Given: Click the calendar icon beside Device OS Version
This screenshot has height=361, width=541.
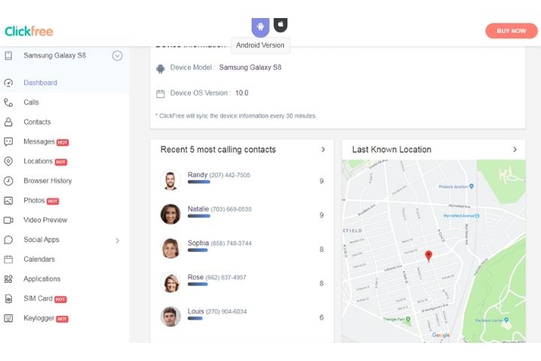Looking at the screenshot, I should [x=161, y=93].
